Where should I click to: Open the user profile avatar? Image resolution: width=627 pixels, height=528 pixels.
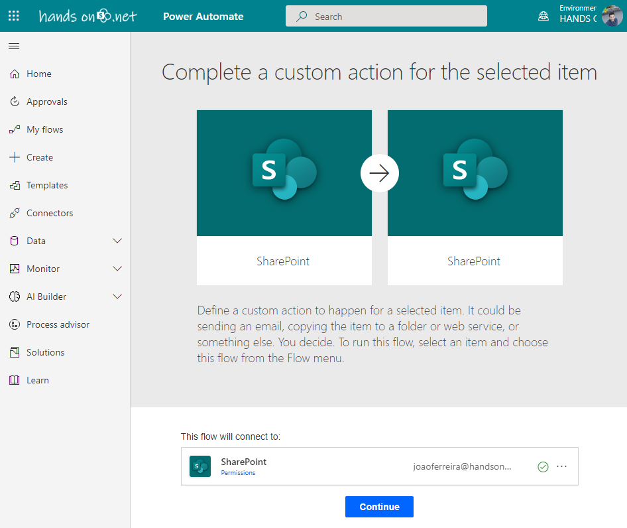(612, 16)
